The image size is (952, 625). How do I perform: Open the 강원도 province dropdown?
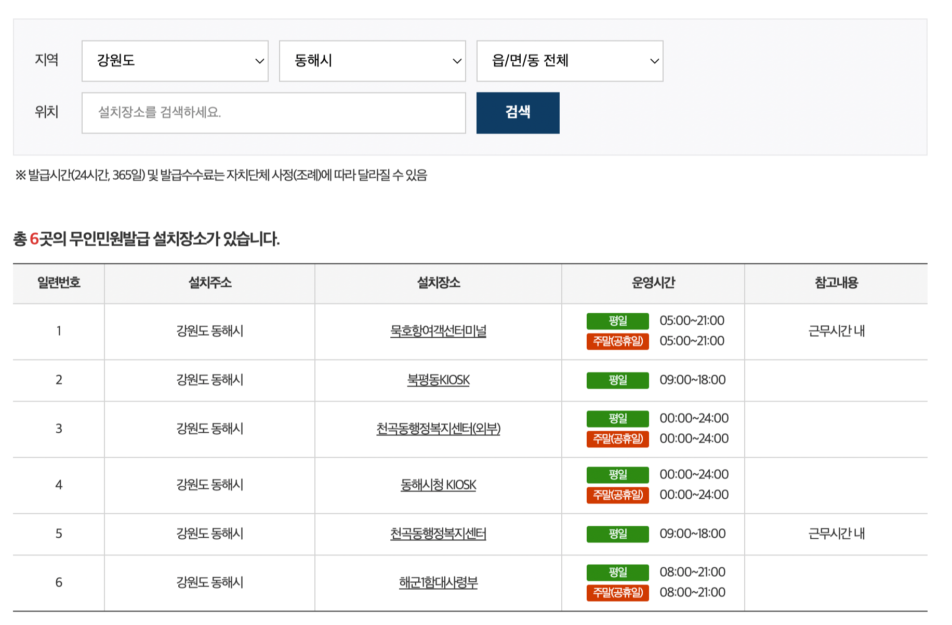[x=175, y=61]
